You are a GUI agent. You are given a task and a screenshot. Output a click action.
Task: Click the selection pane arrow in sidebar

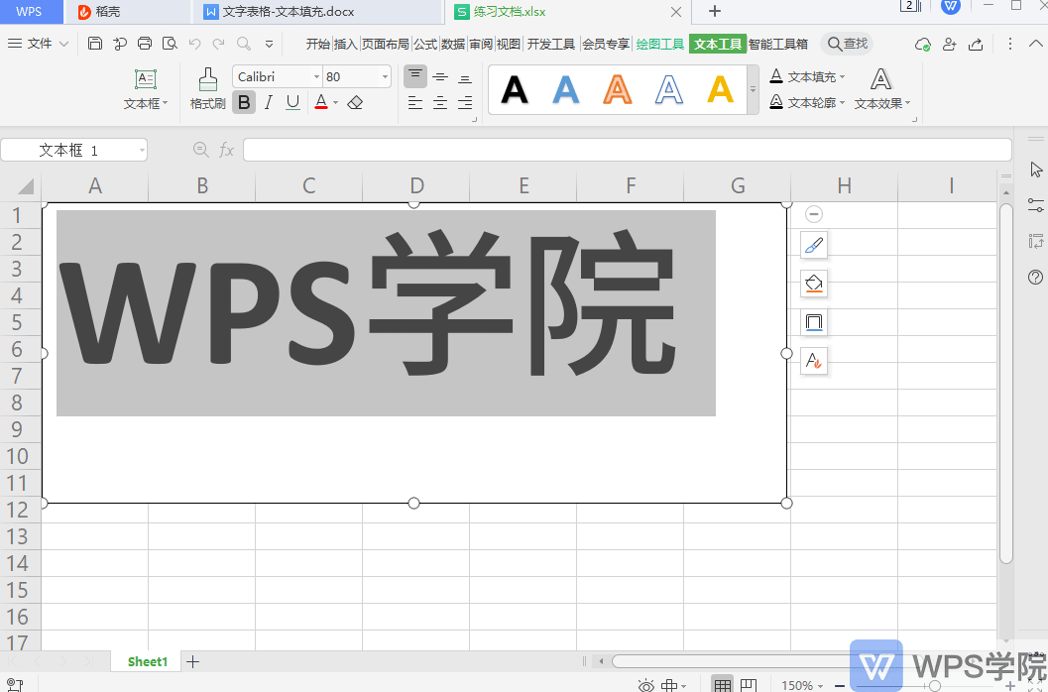pyautogui.click(x=1036, y=170)
